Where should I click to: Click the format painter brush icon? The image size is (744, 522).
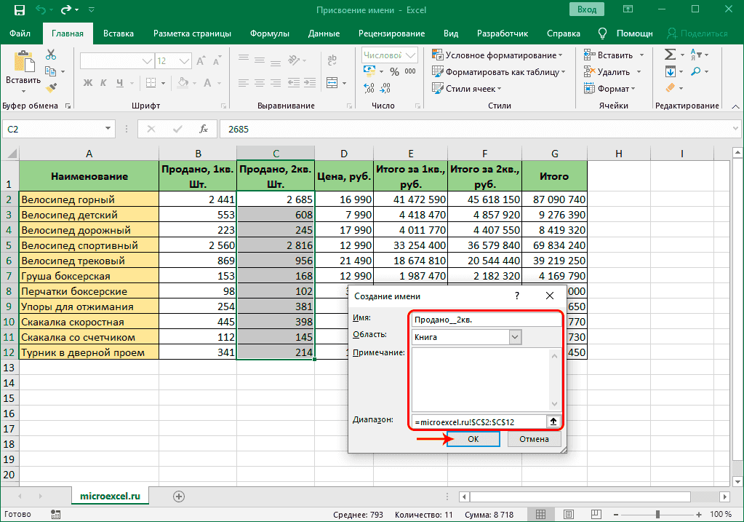[51, 87]
